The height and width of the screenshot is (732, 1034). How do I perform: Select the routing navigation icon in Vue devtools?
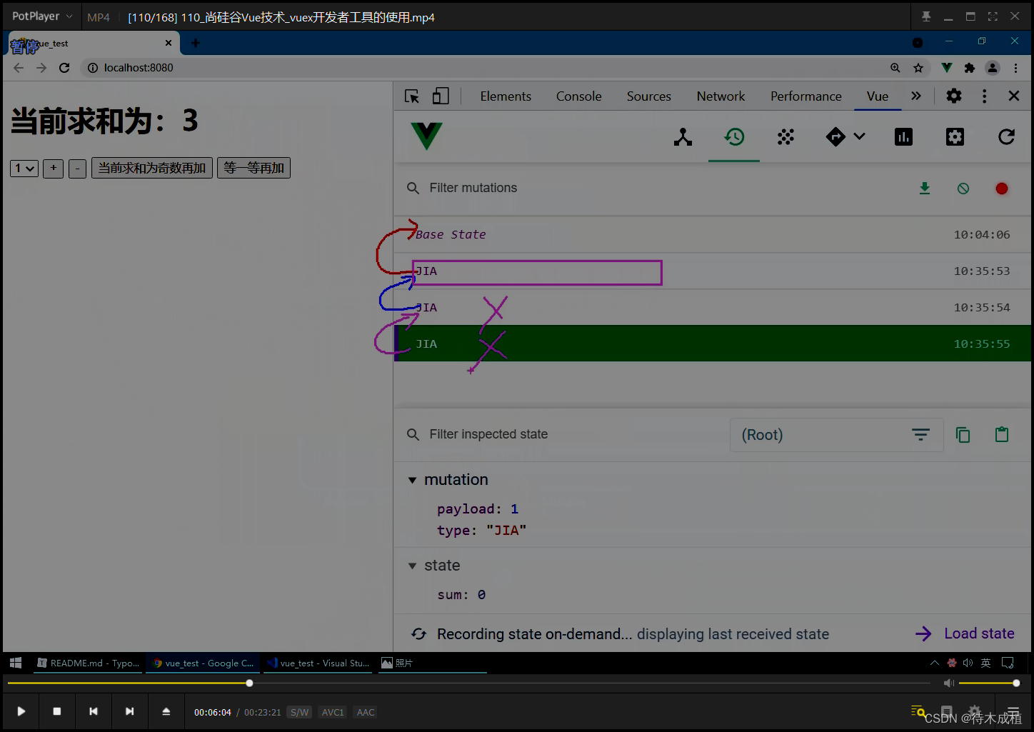pos(835,137)
